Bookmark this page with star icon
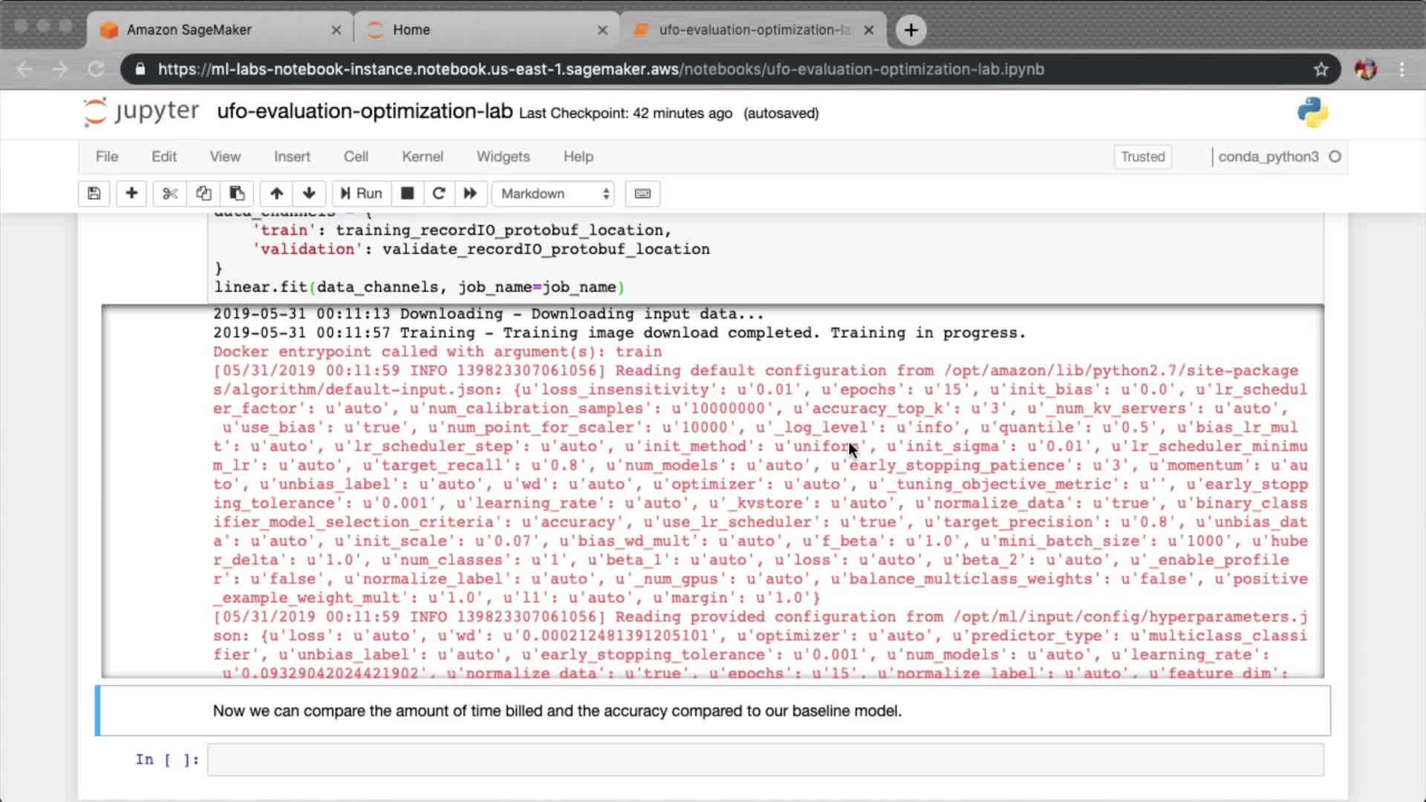This screenshot has height=802, width=1426. pyautogui.click(x=1321, y=69)
